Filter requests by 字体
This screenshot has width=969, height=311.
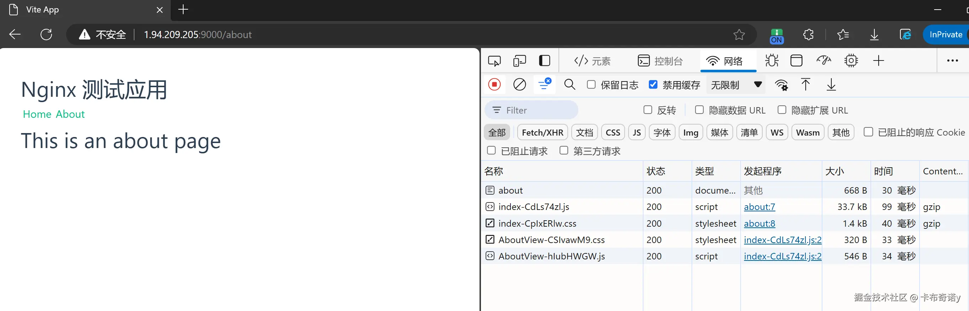coord(662,132)
